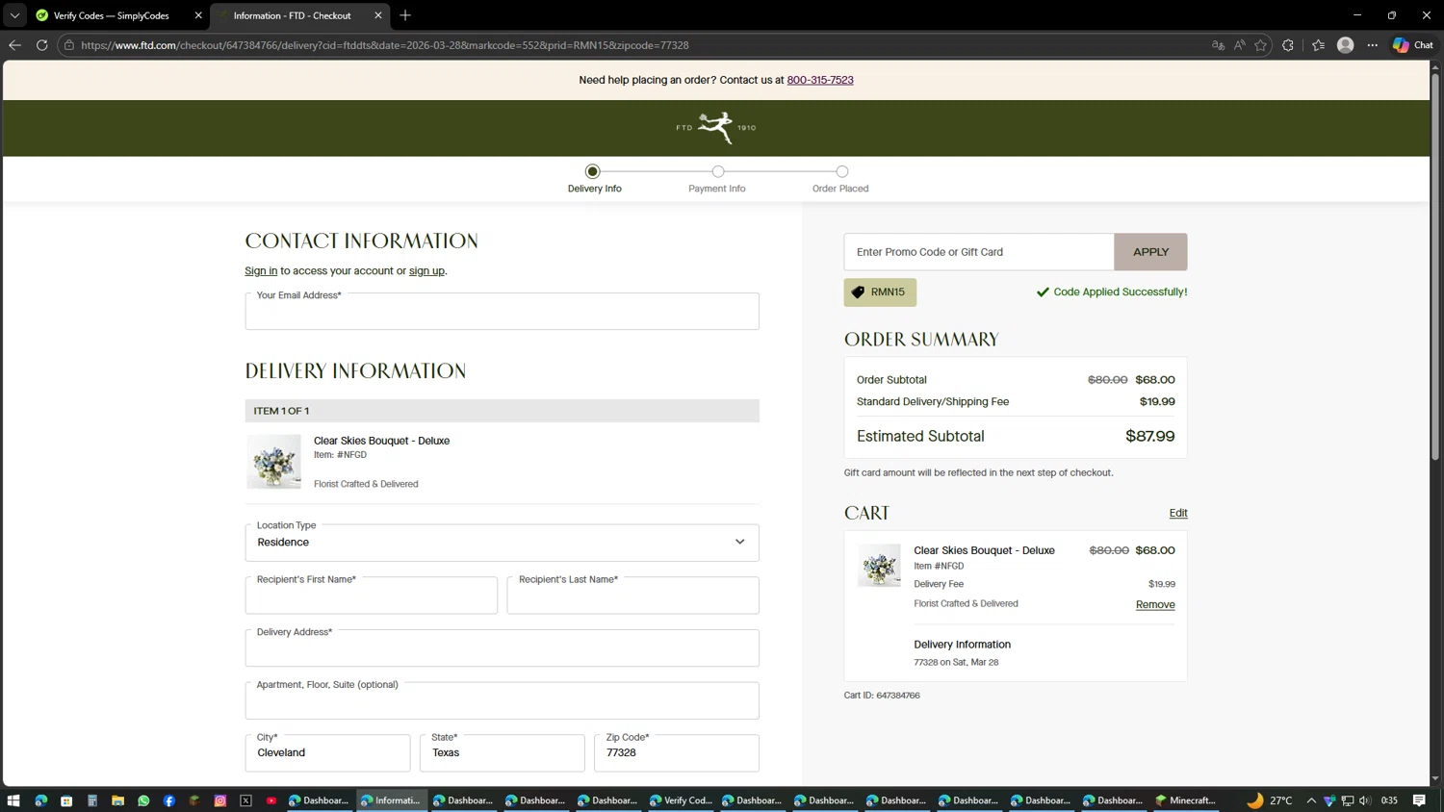Click the RMN15 promo code tag
The height and width of the screenshot is (812, 1444).
pyautogui.click(x=880, y=292)
